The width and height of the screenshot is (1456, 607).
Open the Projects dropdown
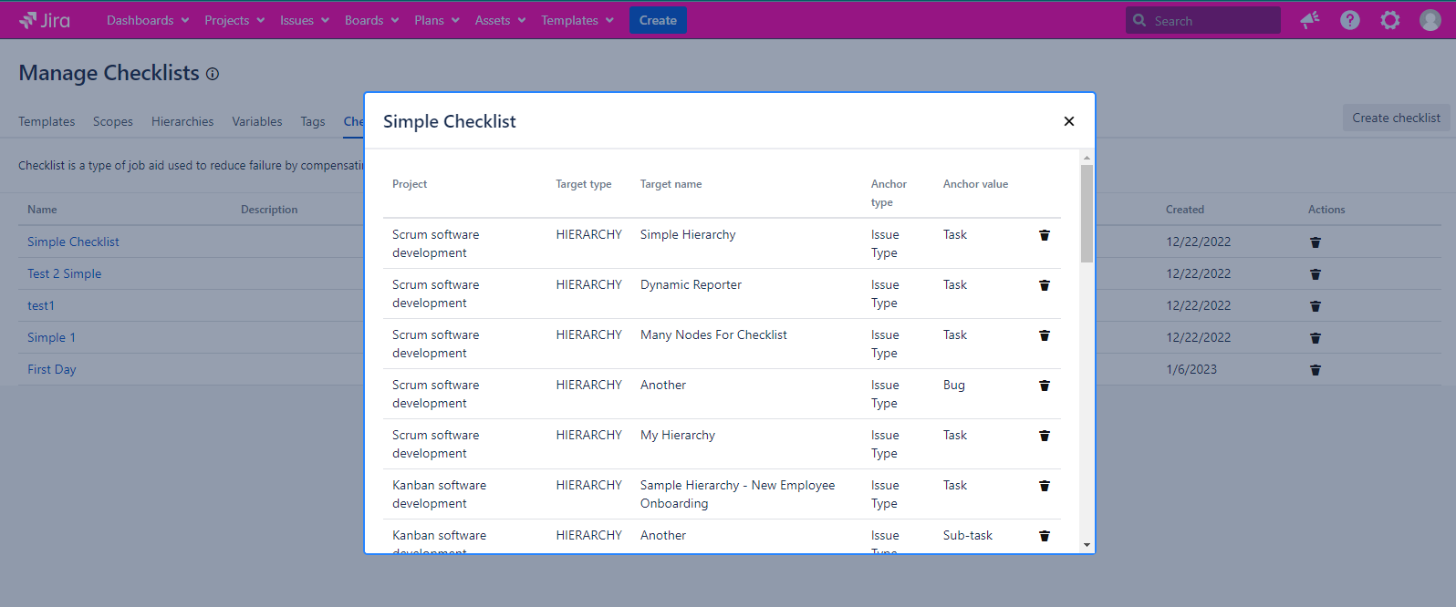[x=234, y=20]
